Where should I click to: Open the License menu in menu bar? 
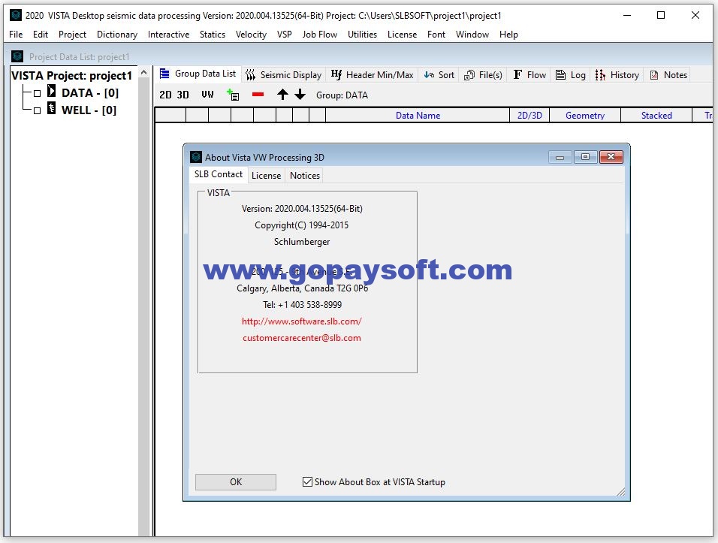402,35
